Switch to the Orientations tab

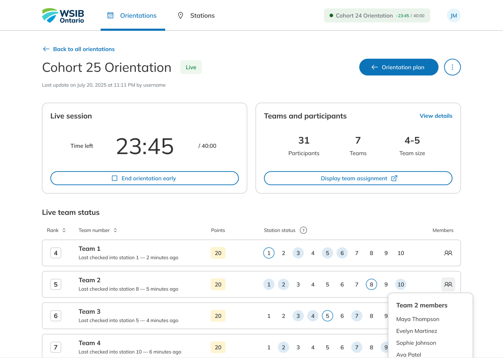coord(133,16)
